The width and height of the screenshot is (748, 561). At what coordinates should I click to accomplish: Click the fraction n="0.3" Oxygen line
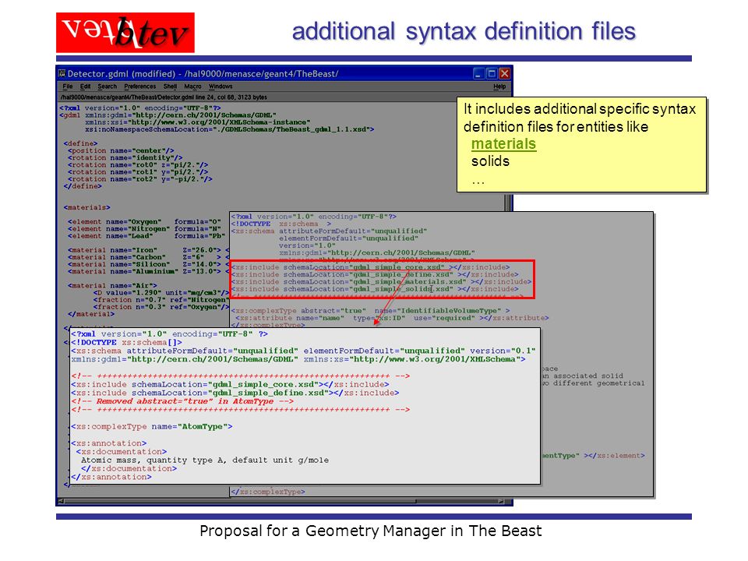pyautogui.click(x=161, y=307)
